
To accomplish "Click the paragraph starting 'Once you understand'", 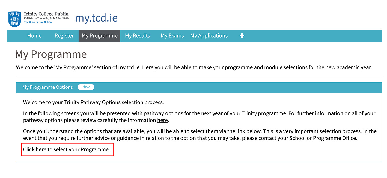I will [x=200, y=135].
